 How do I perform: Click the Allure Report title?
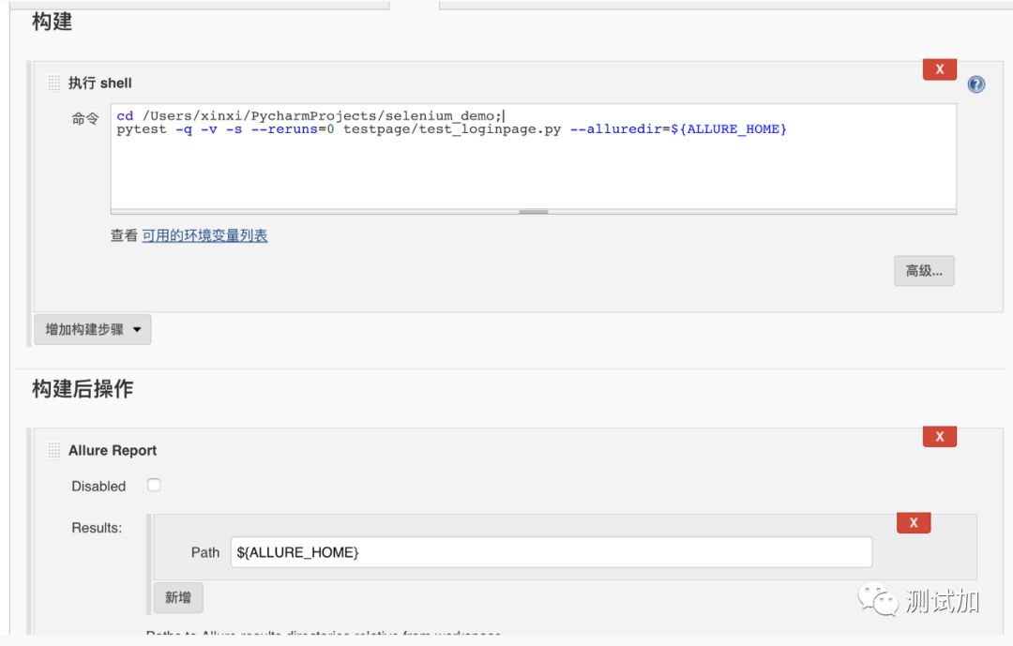pyautogui.click(x=113, y=450)
